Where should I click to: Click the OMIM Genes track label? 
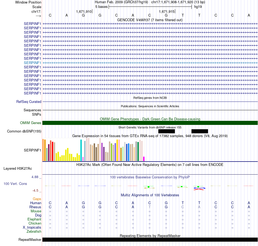(x=31, y=123)
